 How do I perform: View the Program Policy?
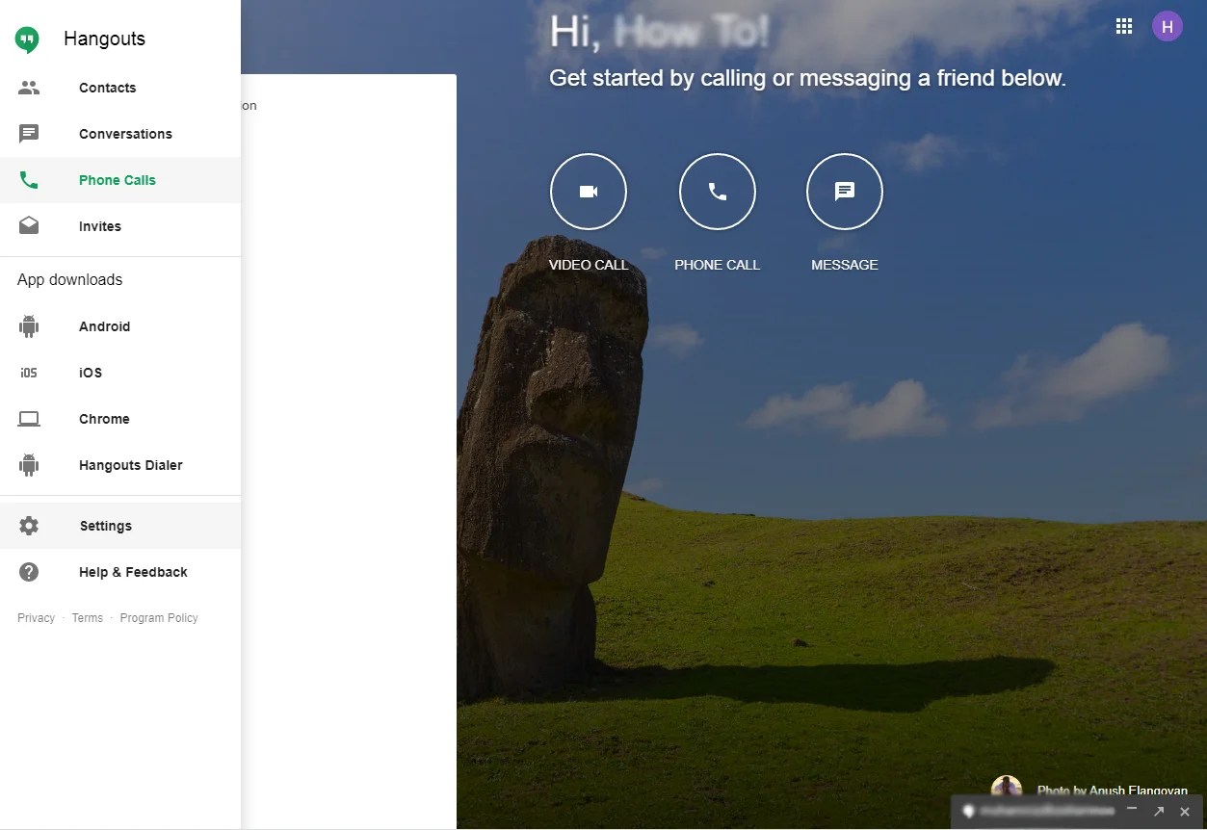[x=159, y=617]
